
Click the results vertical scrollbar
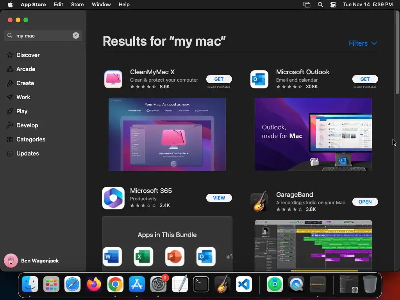pyautogui.click(x=397, y=52)
